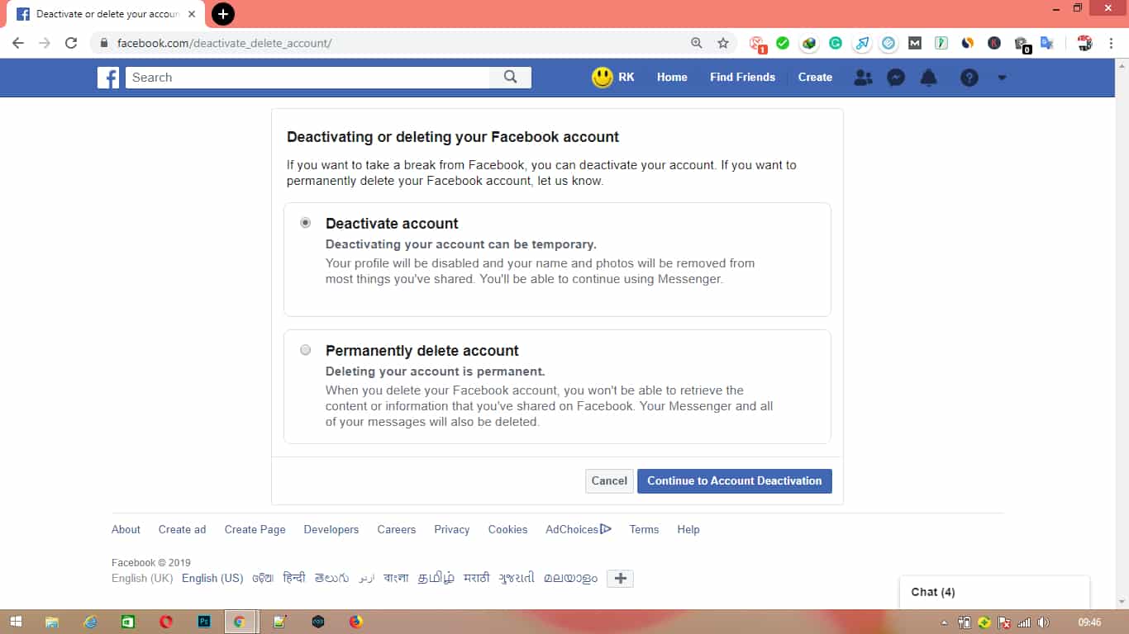
Task: Open the Messenger icon in header
Action: tap(895, 78)
